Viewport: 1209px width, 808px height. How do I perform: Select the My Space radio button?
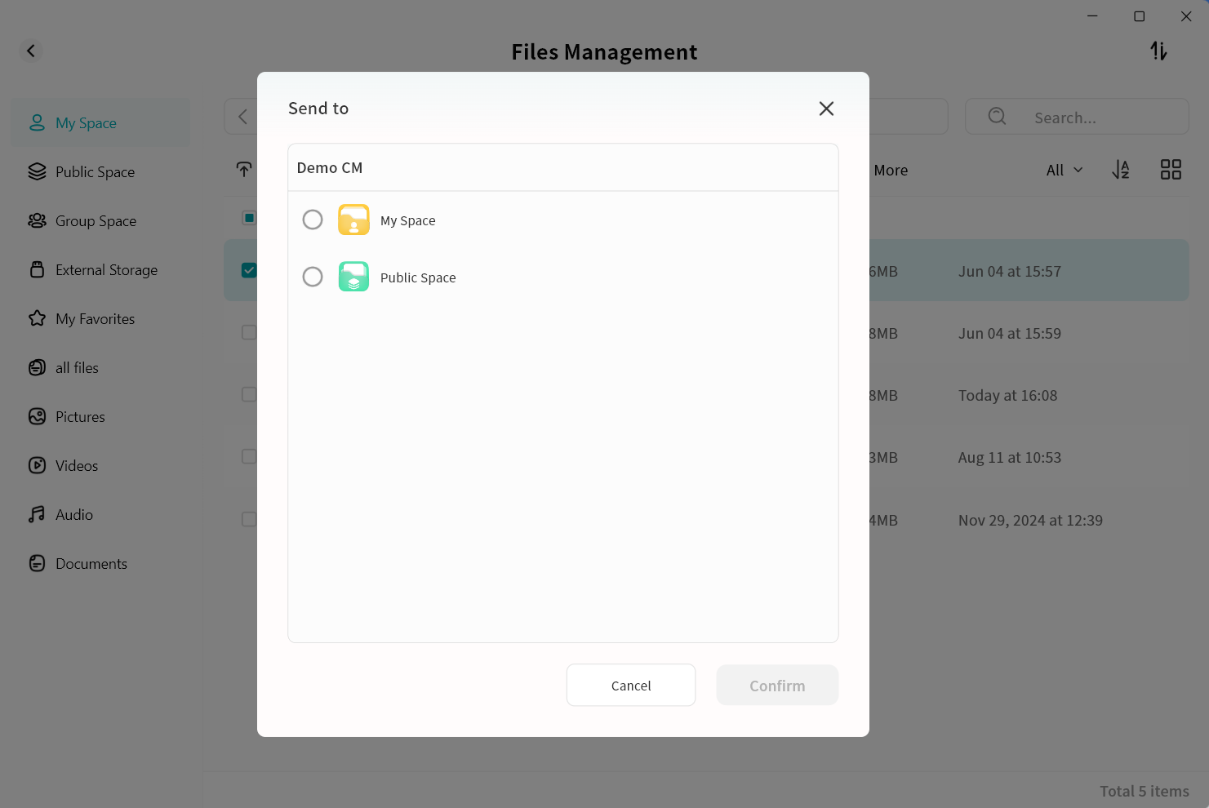click(x=313, y=220)
